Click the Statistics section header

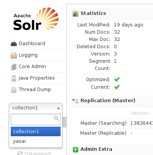pos(112,13)
